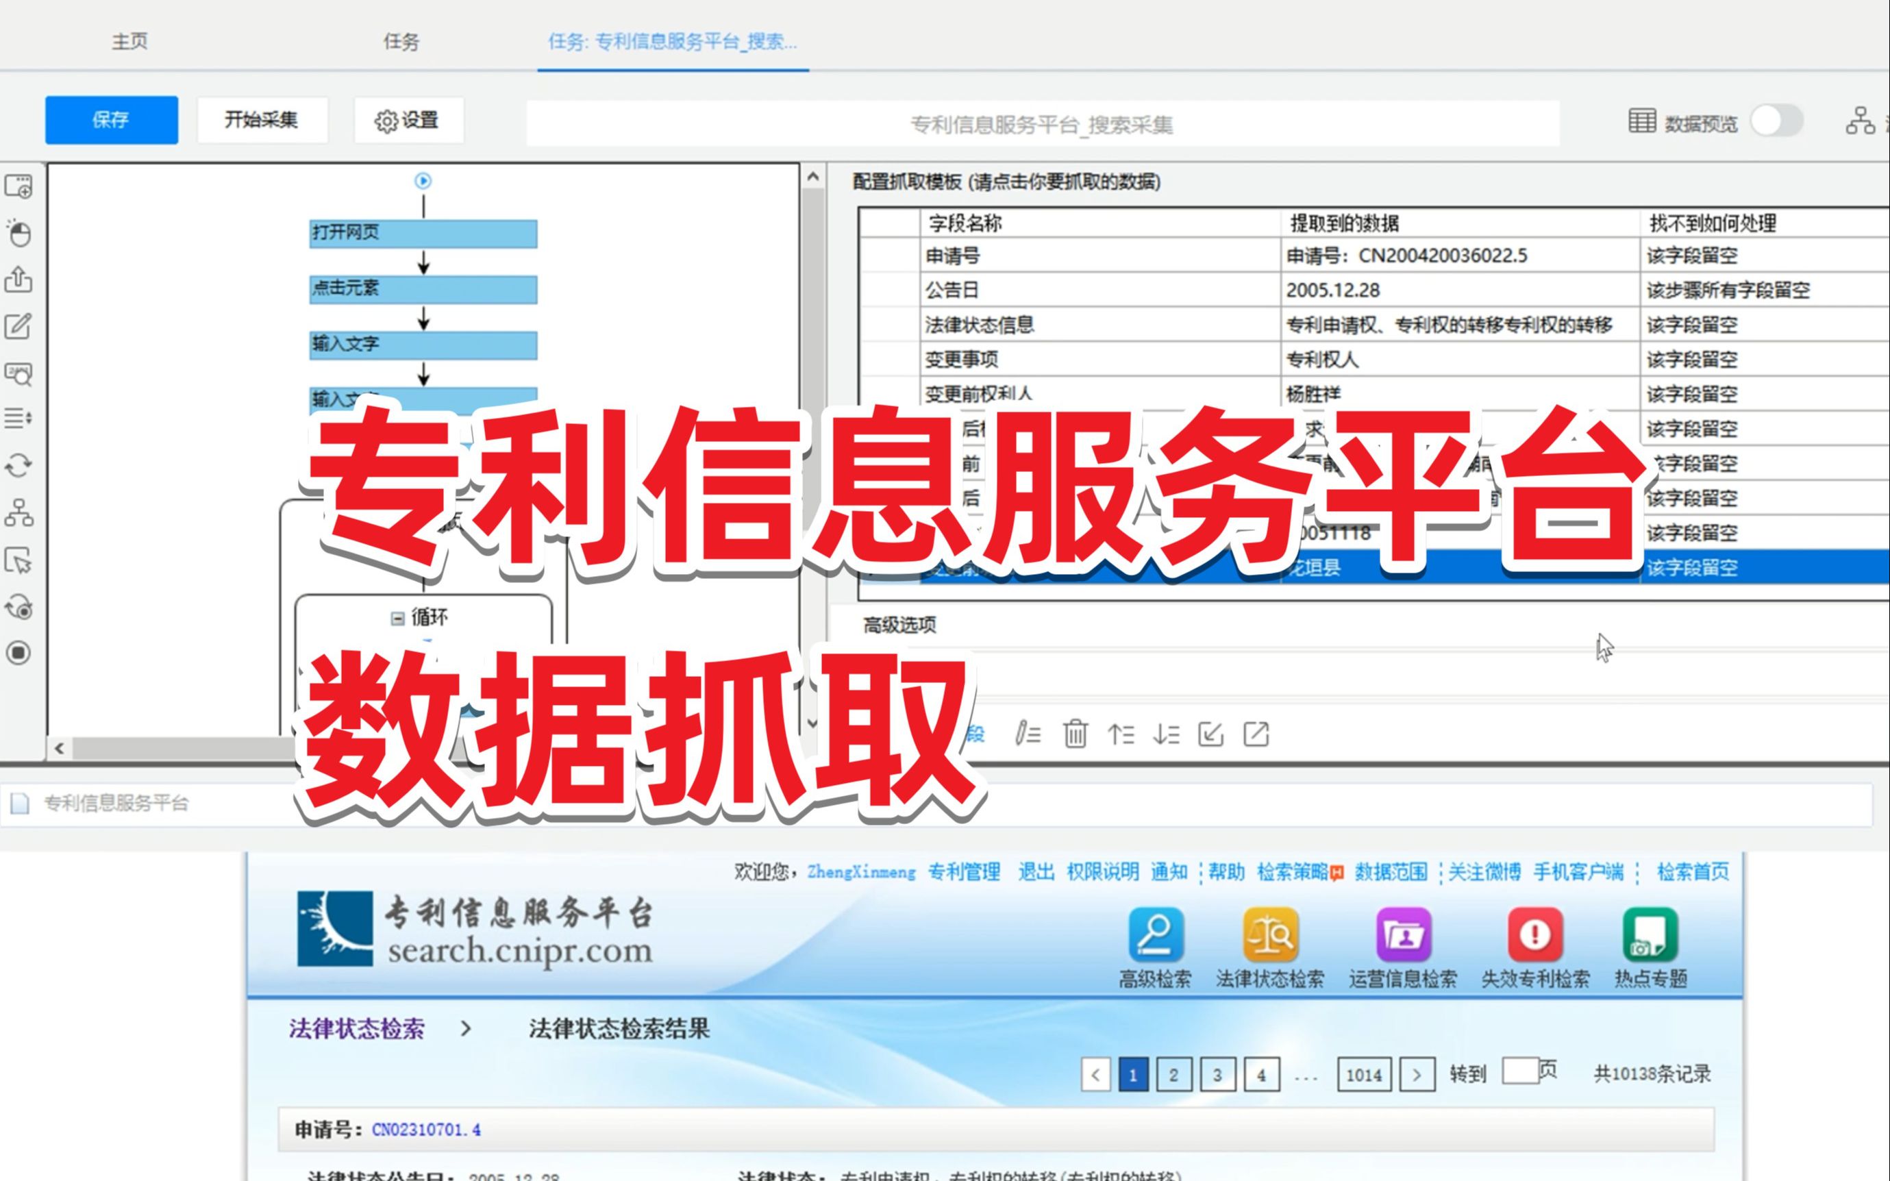1890x1181 pixels.
Task: Move the field down using the down-arrow icon
Action: [1167, 735]
